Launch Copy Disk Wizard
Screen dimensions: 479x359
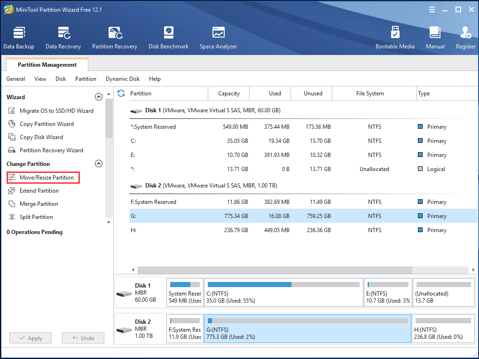pos(41,137)
